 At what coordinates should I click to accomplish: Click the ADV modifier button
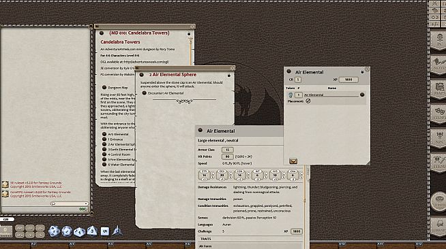coord(20,228)
